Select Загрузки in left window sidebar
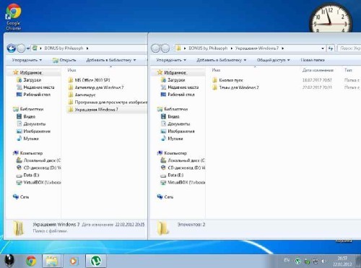This screenshot has width=361, height=268. click(x=29, y=80)
